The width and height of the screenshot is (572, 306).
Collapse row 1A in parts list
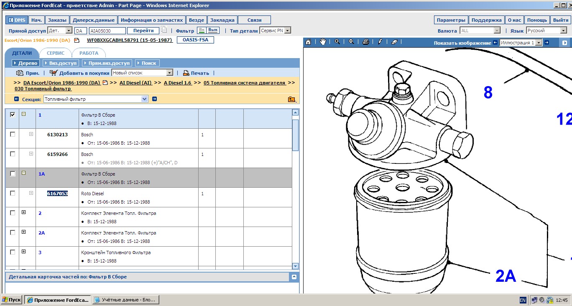point(23,173)
